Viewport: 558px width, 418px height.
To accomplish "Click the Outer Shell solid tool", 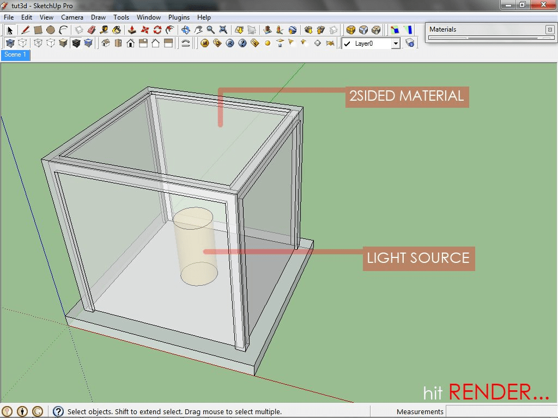I will (x=351, y=30).
